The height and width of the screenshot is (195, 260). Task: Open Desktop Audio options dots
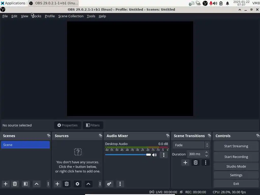click(x=164, y=155)
